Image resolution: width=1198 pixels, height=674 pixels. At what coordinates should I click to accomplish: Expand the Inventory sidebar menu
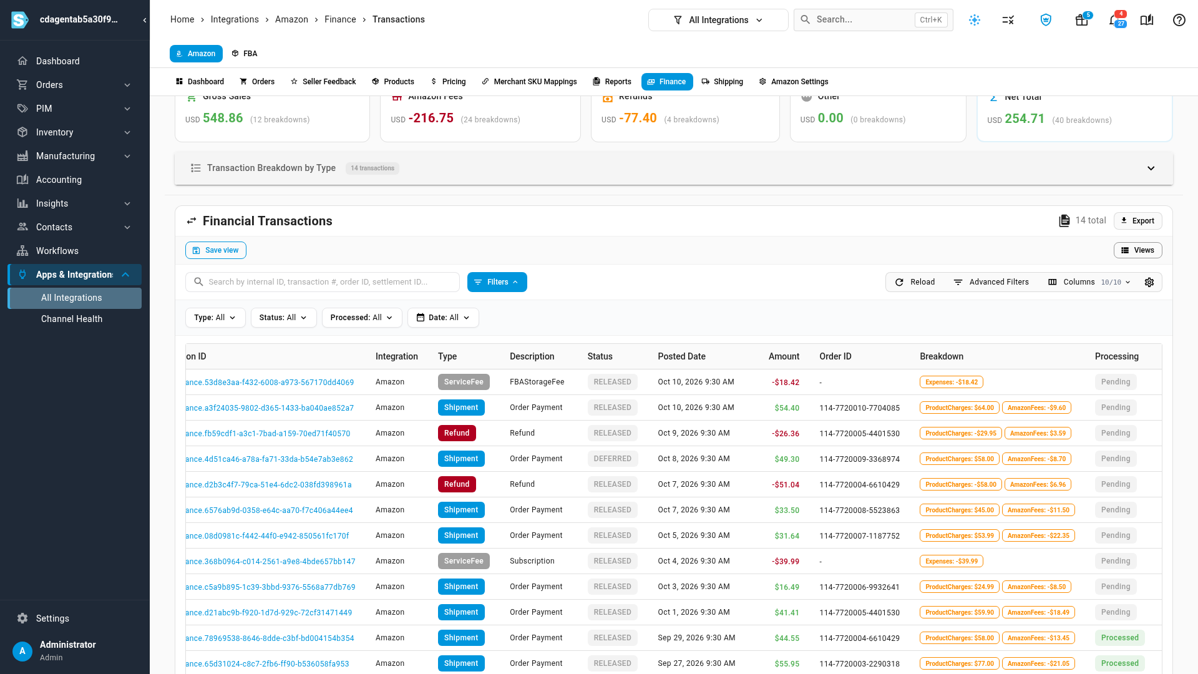pos(75,132)
